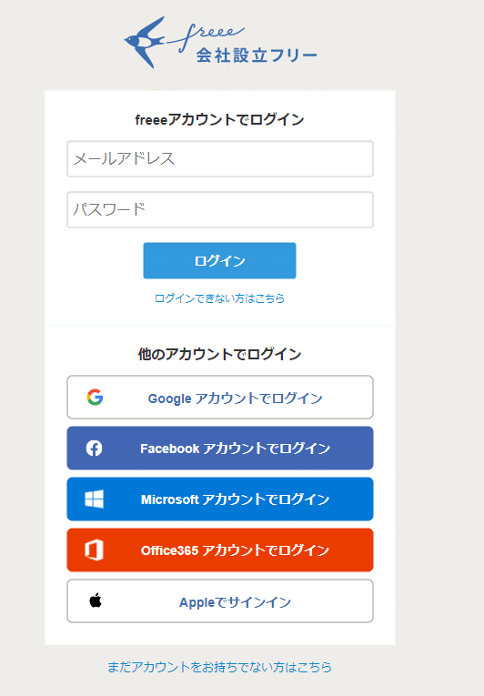This screenshot has width=484, height=696.
Task: Click the 他のアカウントでログイン heading
Action: tap(219, 354)
